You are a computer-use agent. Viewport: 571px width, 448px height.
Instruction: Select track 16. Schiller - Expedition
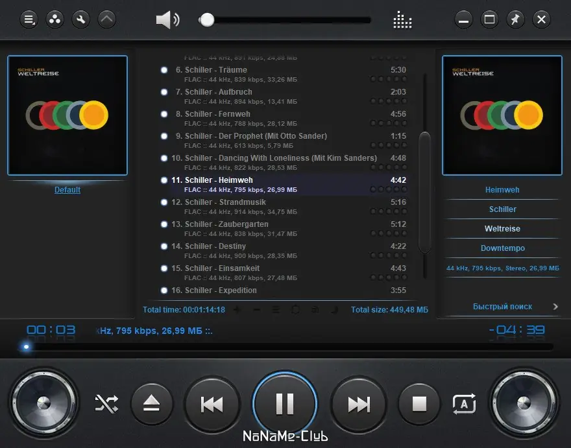coord(290,290)
